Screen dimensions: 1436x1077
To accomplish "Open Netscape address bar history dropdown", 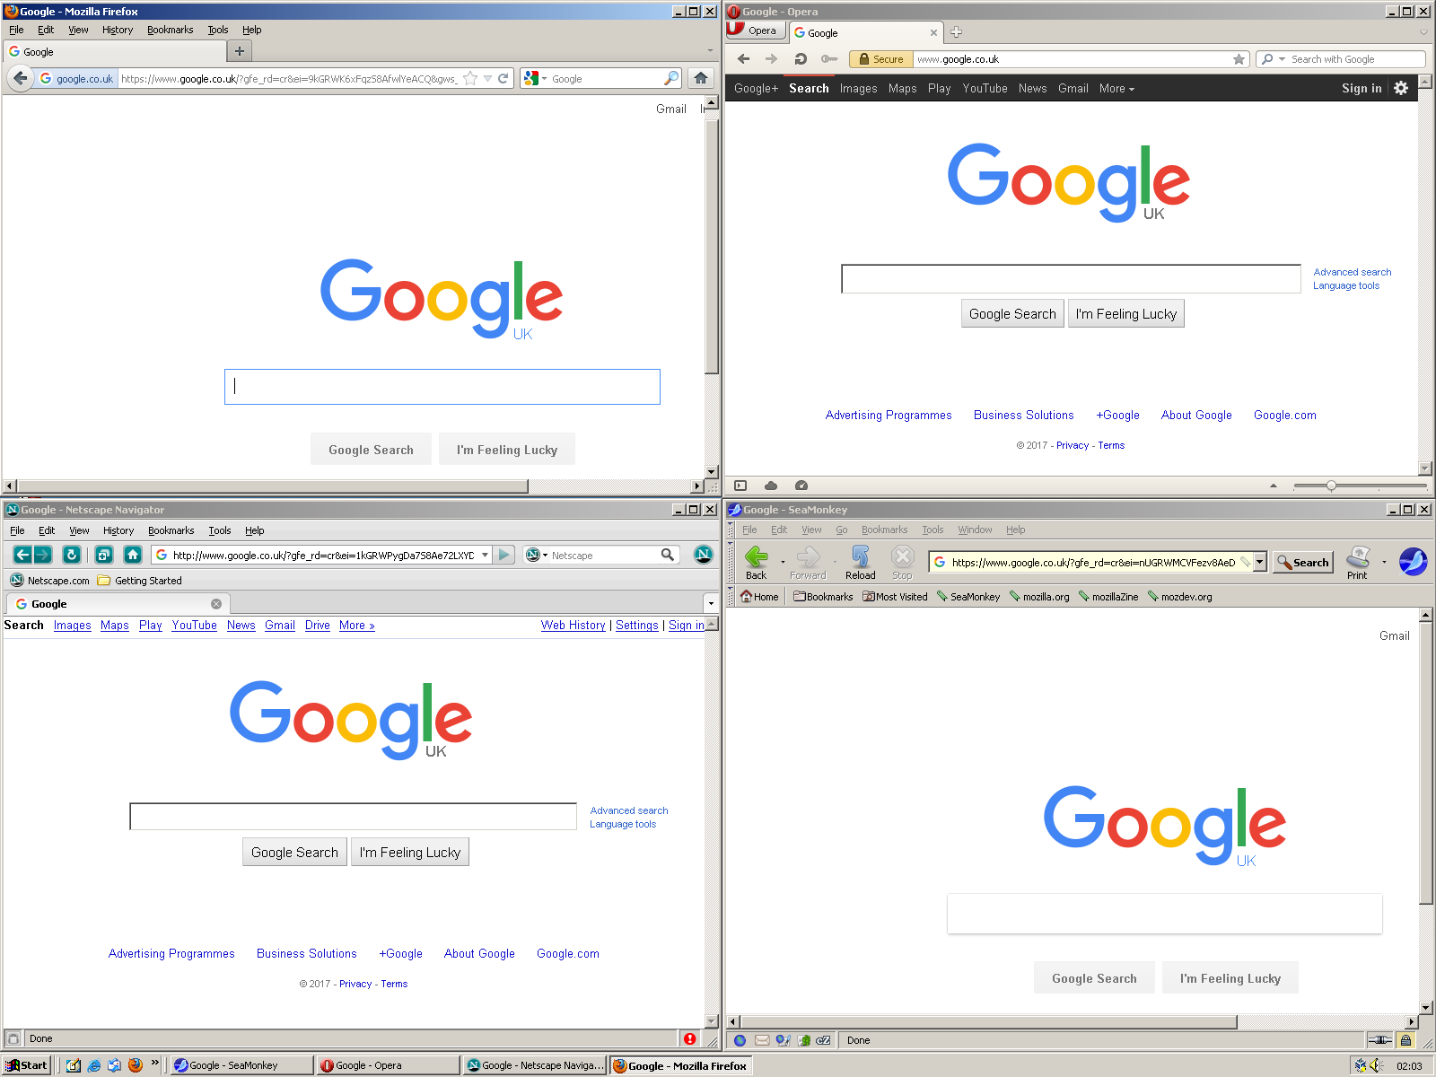I will 485,555.
